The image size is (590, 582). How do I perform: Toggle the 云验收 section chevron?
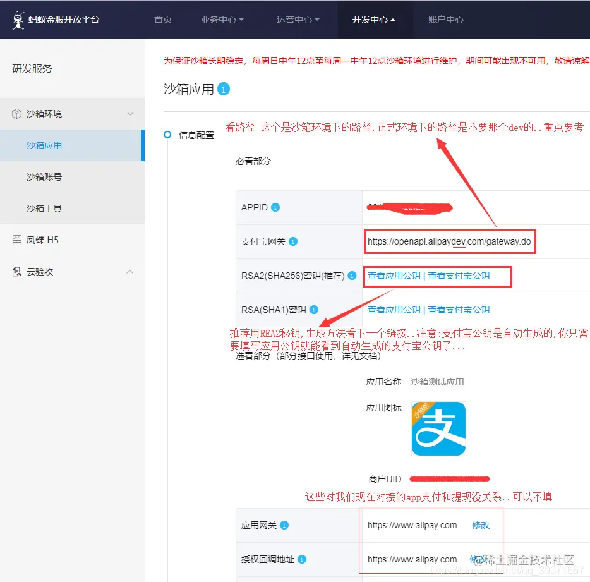[130, 272]
